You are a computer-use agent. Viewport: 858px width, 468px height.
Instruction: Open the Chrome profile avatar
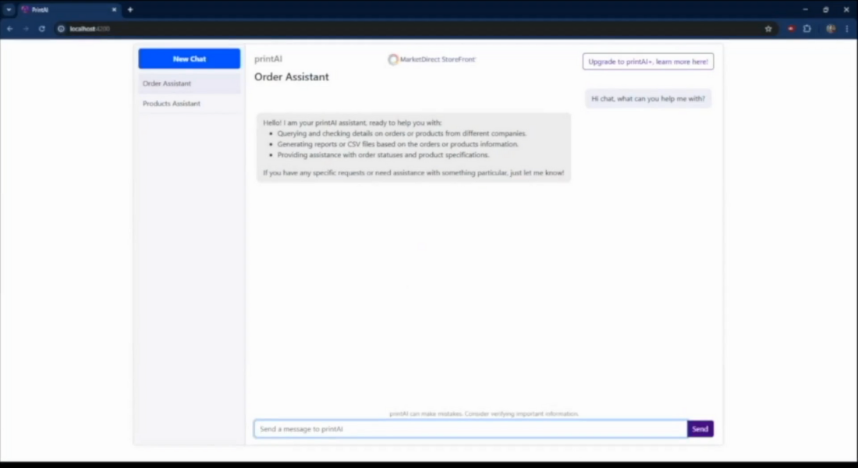(x=831, y=29)
